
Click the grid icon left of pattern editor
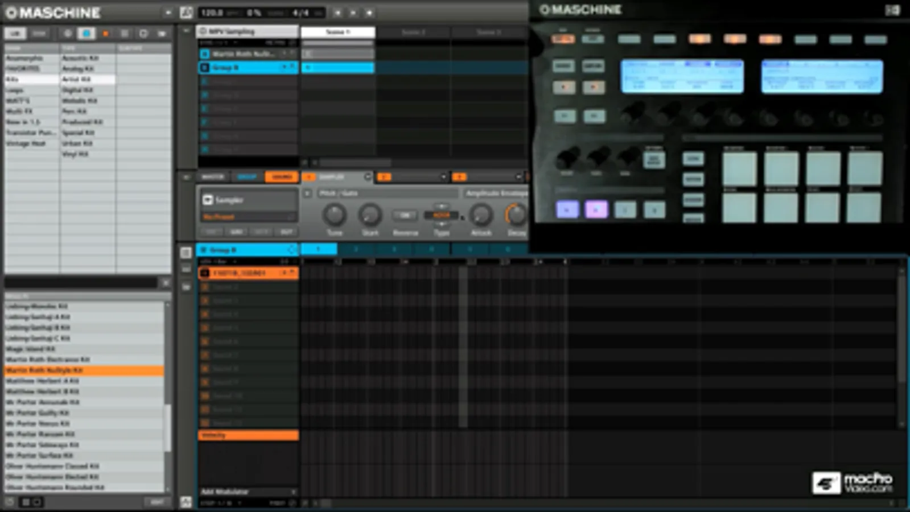186,252
